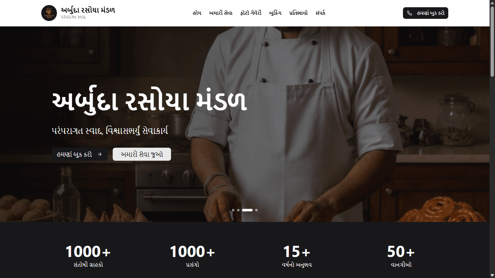Go to ફોટો ગેલેરી in the navbar
This screenshot has width=495, height=278.
[x=251, y=13]
